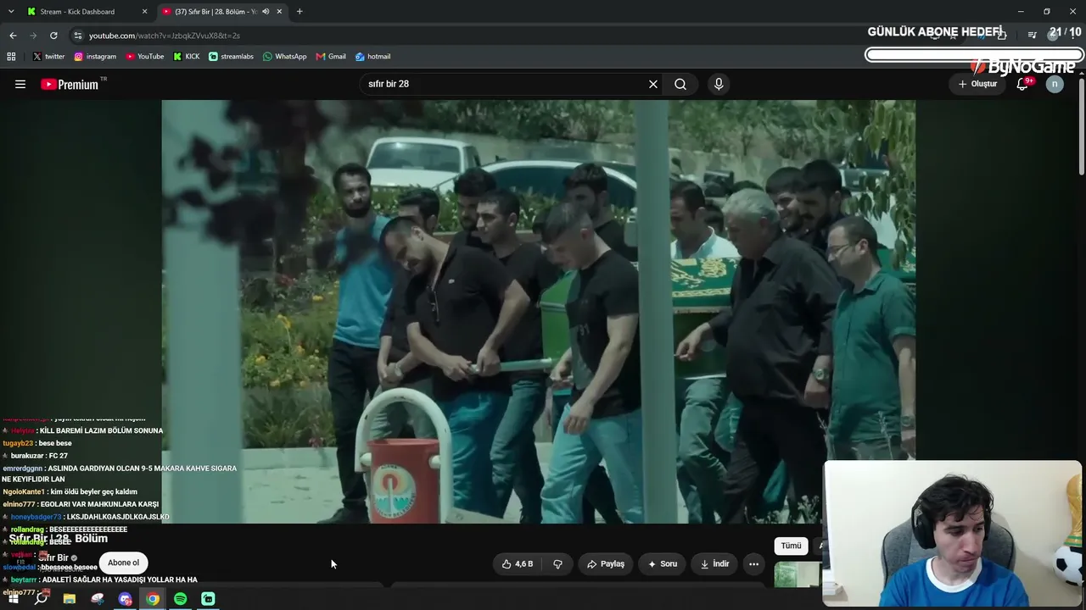Open a new browser tab

pyautogui.click(x=299, y=12)
